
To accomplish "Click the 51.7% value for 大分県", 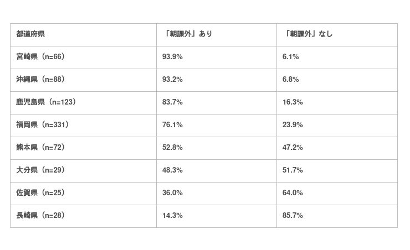I will 293,170.
